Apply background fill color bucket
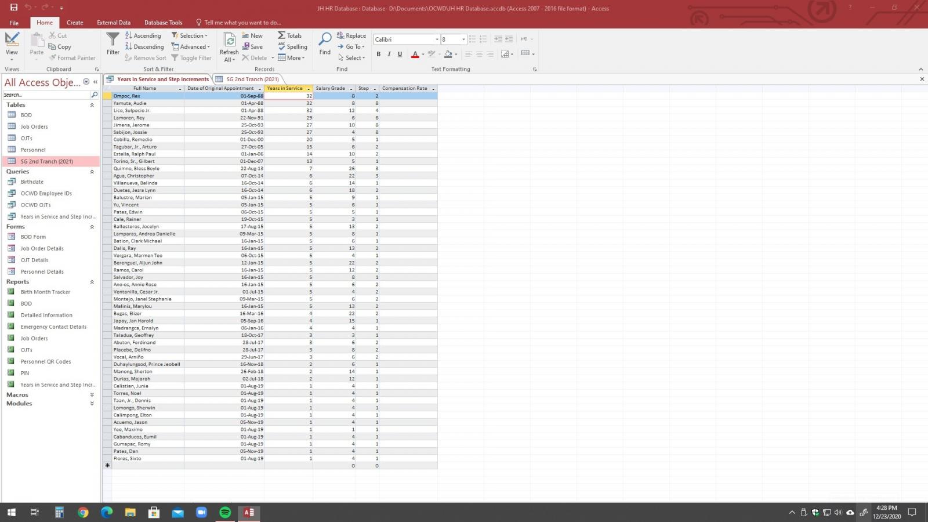The width and height of the screenshot is (928, 522). 448,54
